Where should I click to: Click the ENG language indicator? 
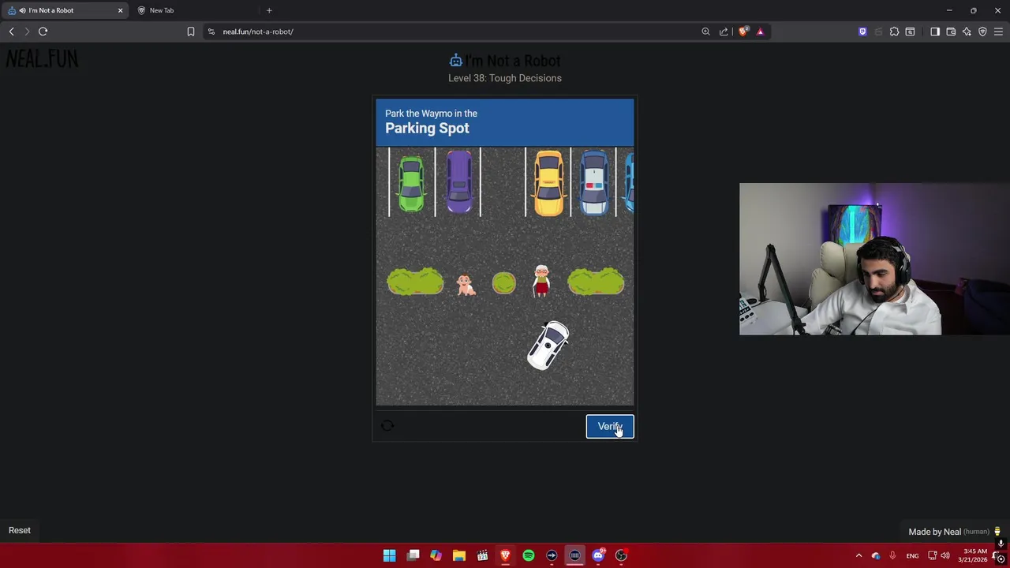912,555
